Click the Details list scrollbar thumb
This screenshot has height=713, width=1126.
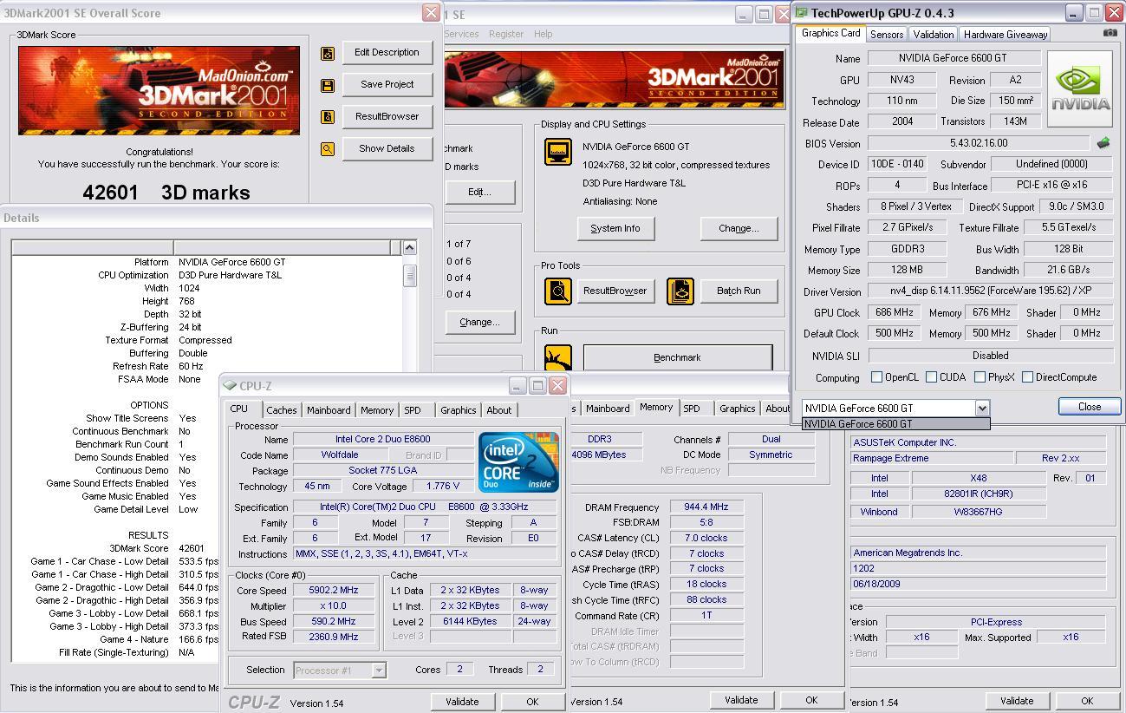[409, 275]
